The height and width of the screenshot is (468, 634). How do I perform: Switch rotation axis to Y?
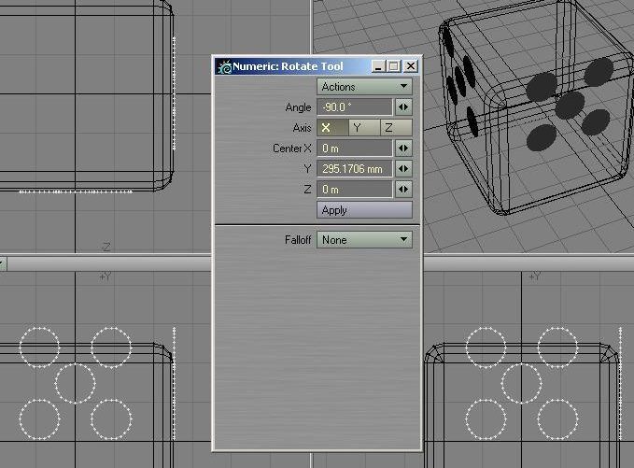point(357,128)
